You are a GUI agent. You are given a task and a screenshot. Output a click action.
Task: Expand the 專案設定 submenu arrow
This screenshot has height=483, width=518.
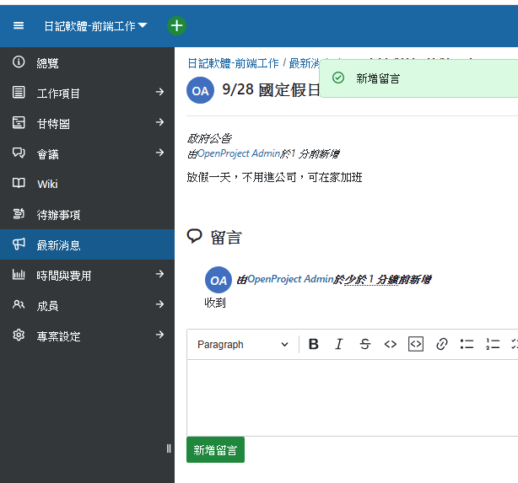(x=160, y=335)
